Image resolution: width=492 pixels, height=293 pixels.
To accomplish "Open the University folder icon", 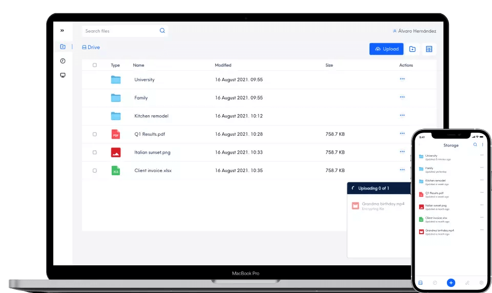I will coord(116,79).
